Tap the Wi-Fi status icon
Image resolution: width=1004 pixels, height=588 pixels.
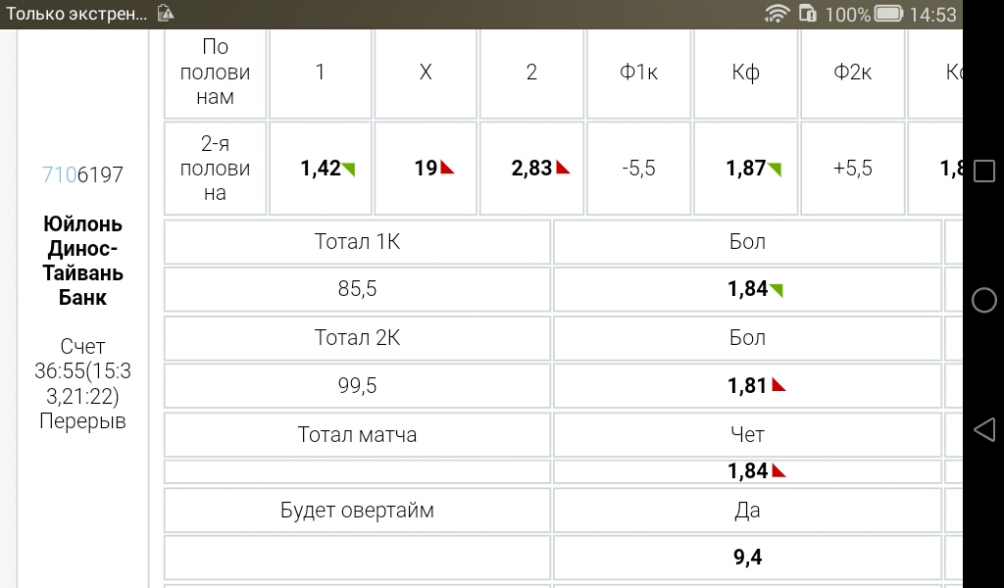pyautogui.click(x=777, y=14)
